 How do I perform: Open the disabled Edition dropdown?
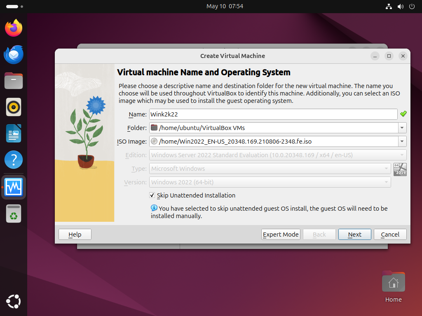(x=278, y=155)
